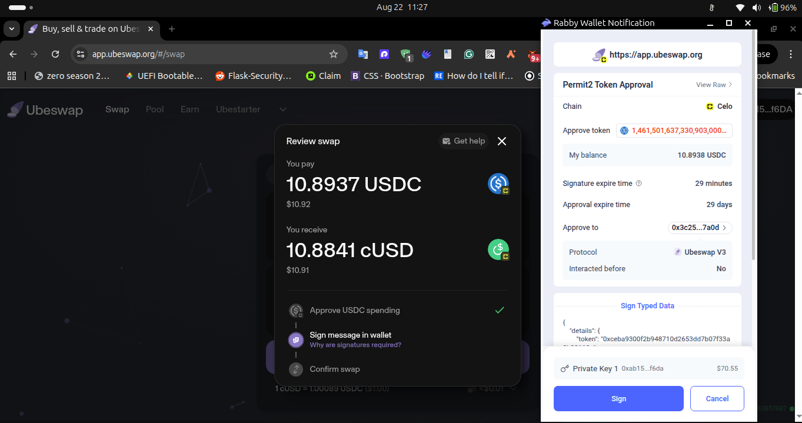
Task: Open the browser three-dot menu
Action: click(790, 54)
